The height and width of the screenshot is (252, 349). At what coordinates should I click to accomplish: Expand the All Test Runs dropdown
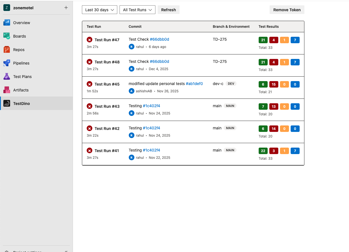tap(137, 10)
